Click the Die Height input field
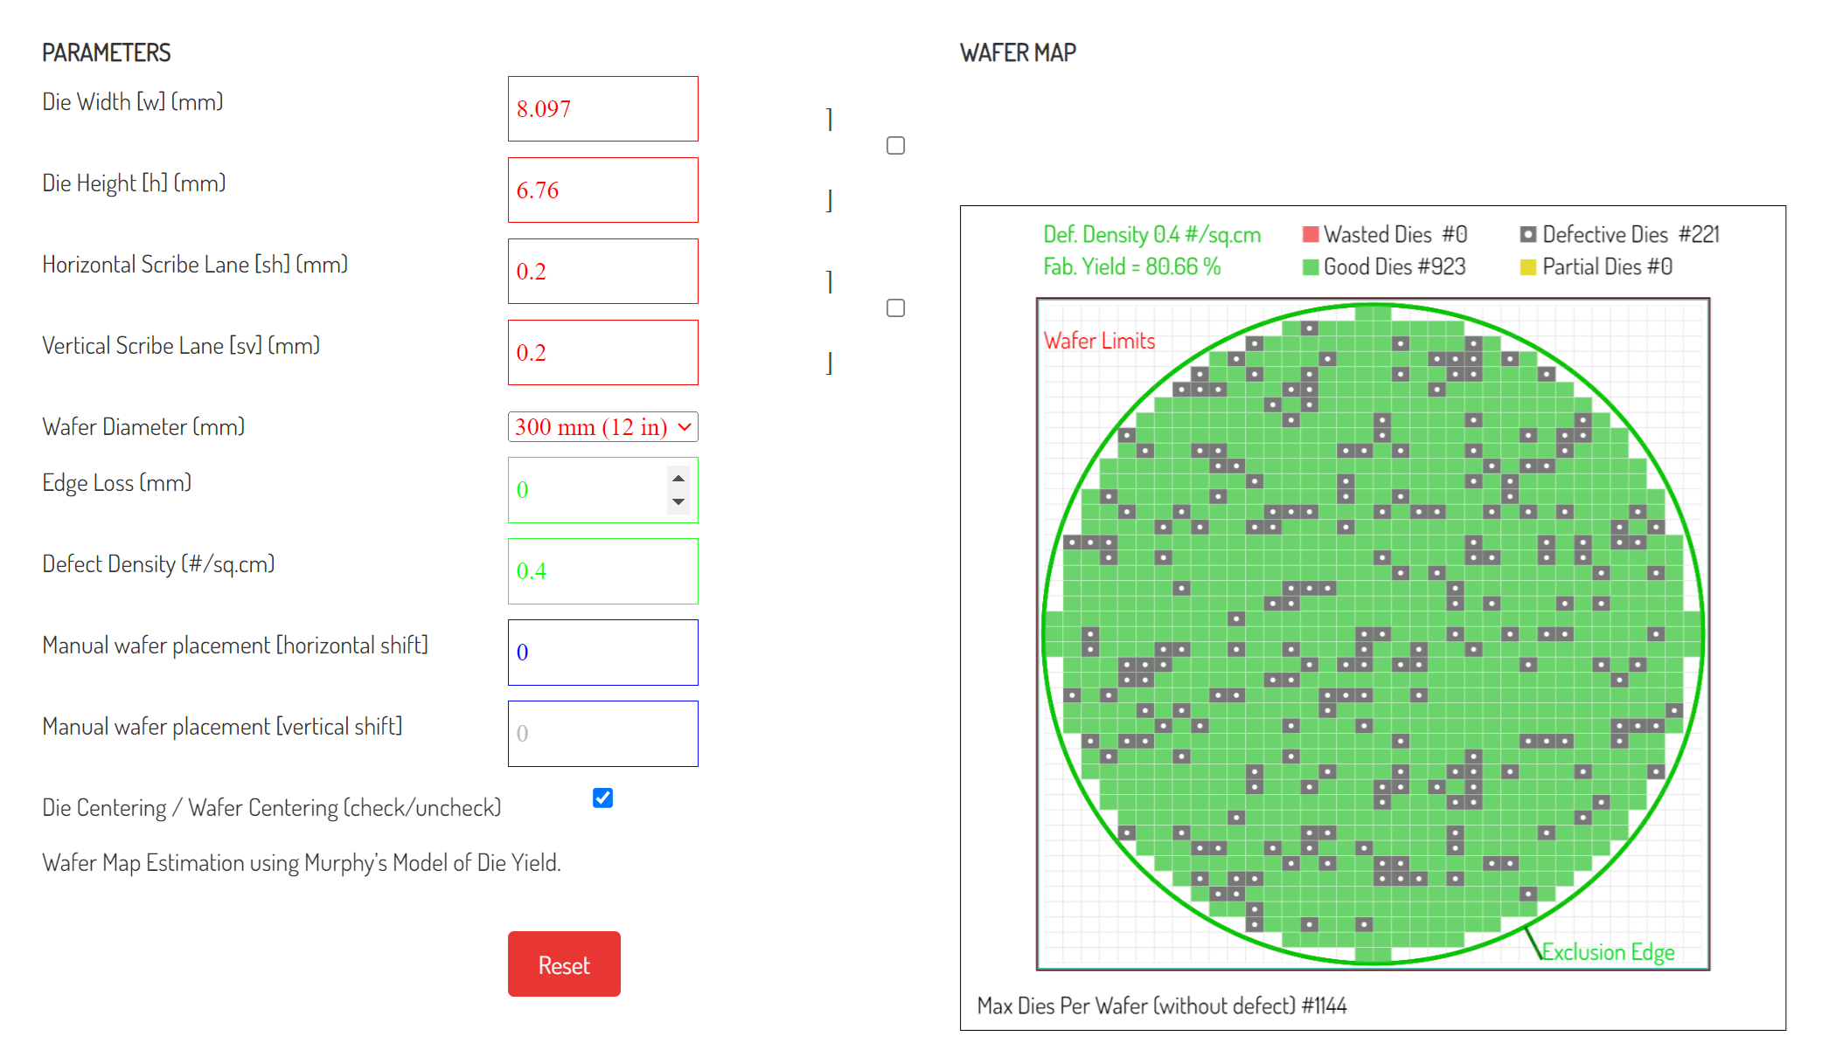The image size is (1843, 1043). click(602, 190)
